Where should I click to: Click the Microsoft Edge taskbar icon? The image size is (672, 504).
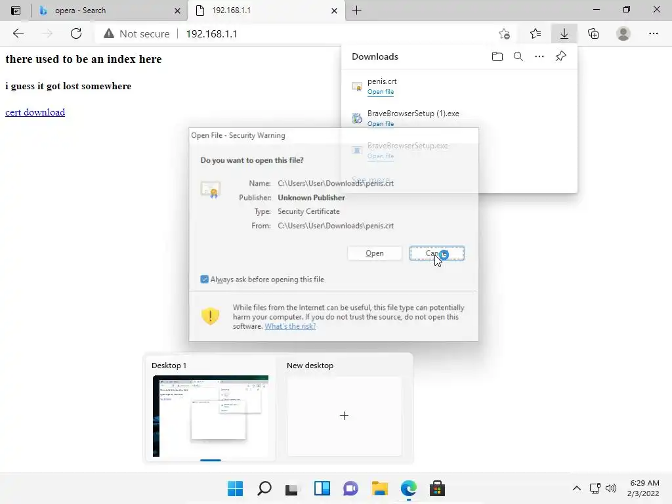(408, 488)
